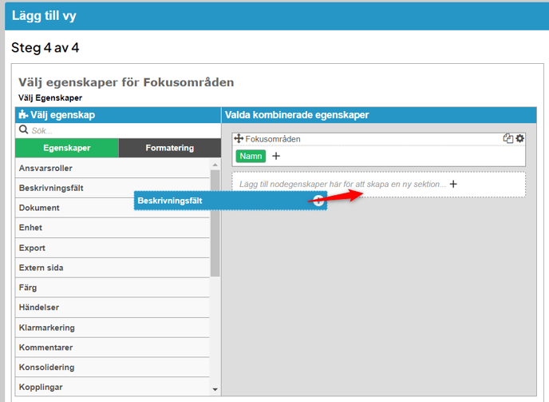Click the plus icon in new section placeholder
This screenshot has height=402, width=549.
tap(454, 184)
